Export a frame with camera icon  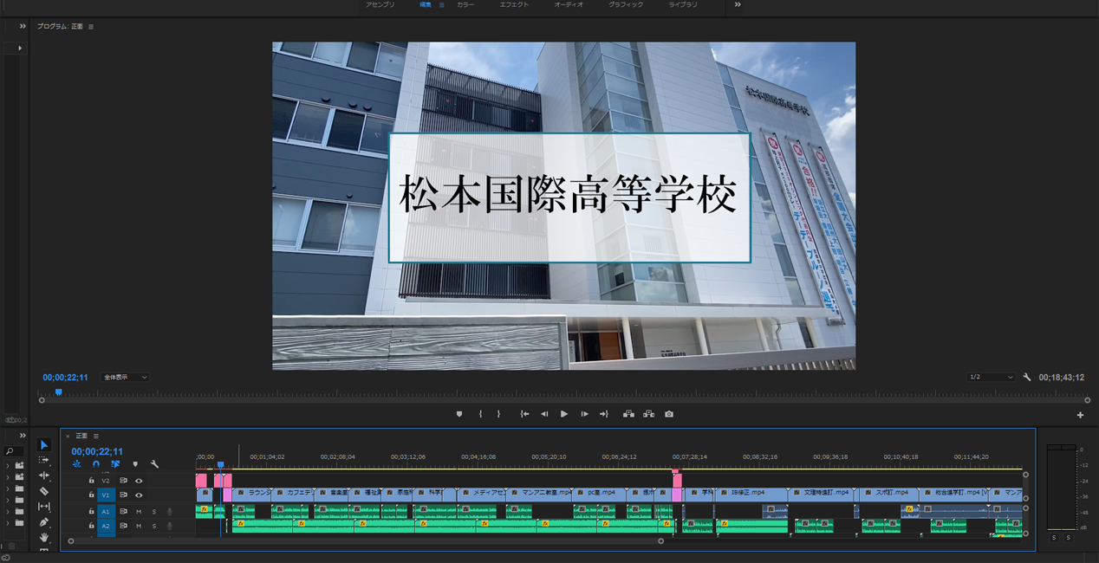click(x=669, y=414)
